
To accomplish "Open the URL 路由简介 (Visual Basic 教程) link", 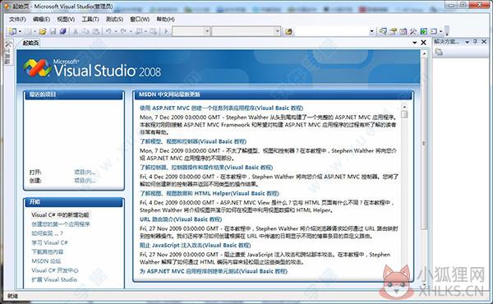I will click(181, 219).
